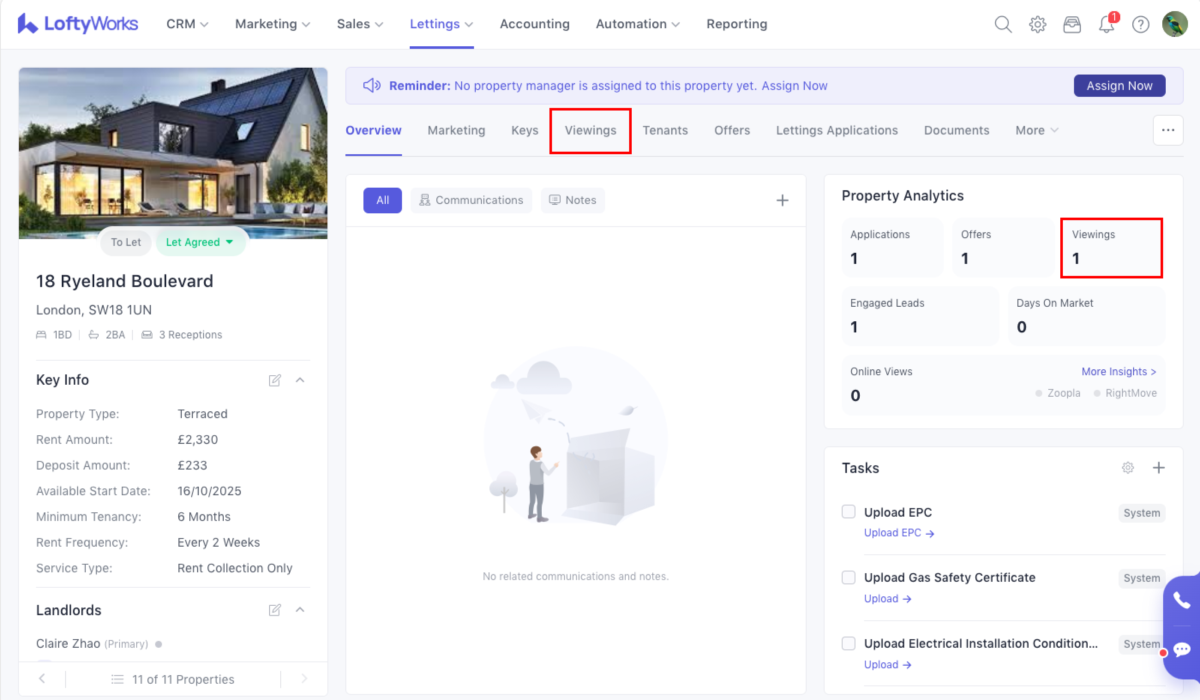Open the chat bubble floating icon
Viewport: 1200px width, 700px height.
point(1182,649)
